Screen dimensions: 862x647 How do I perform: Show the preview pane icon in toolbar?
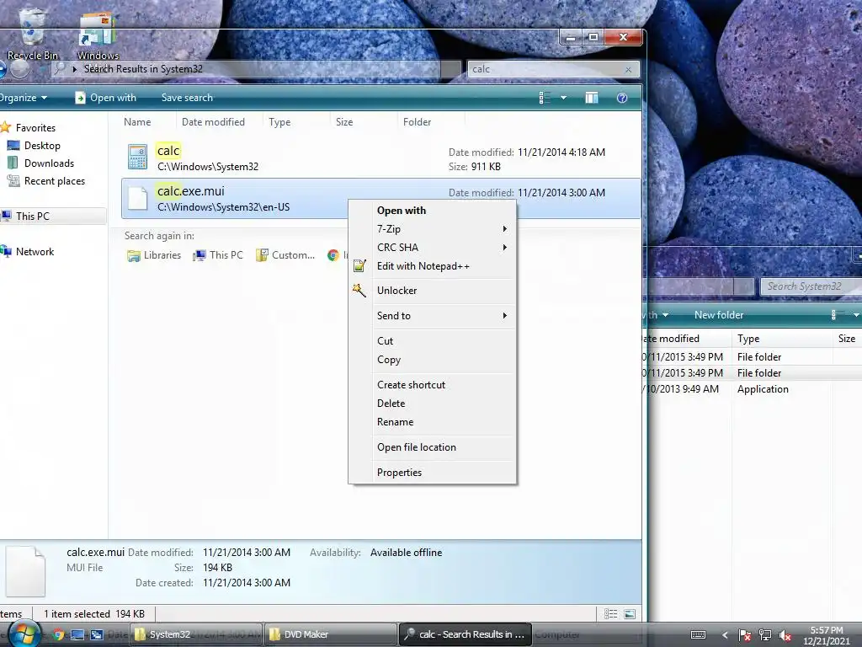click(592, 98)
